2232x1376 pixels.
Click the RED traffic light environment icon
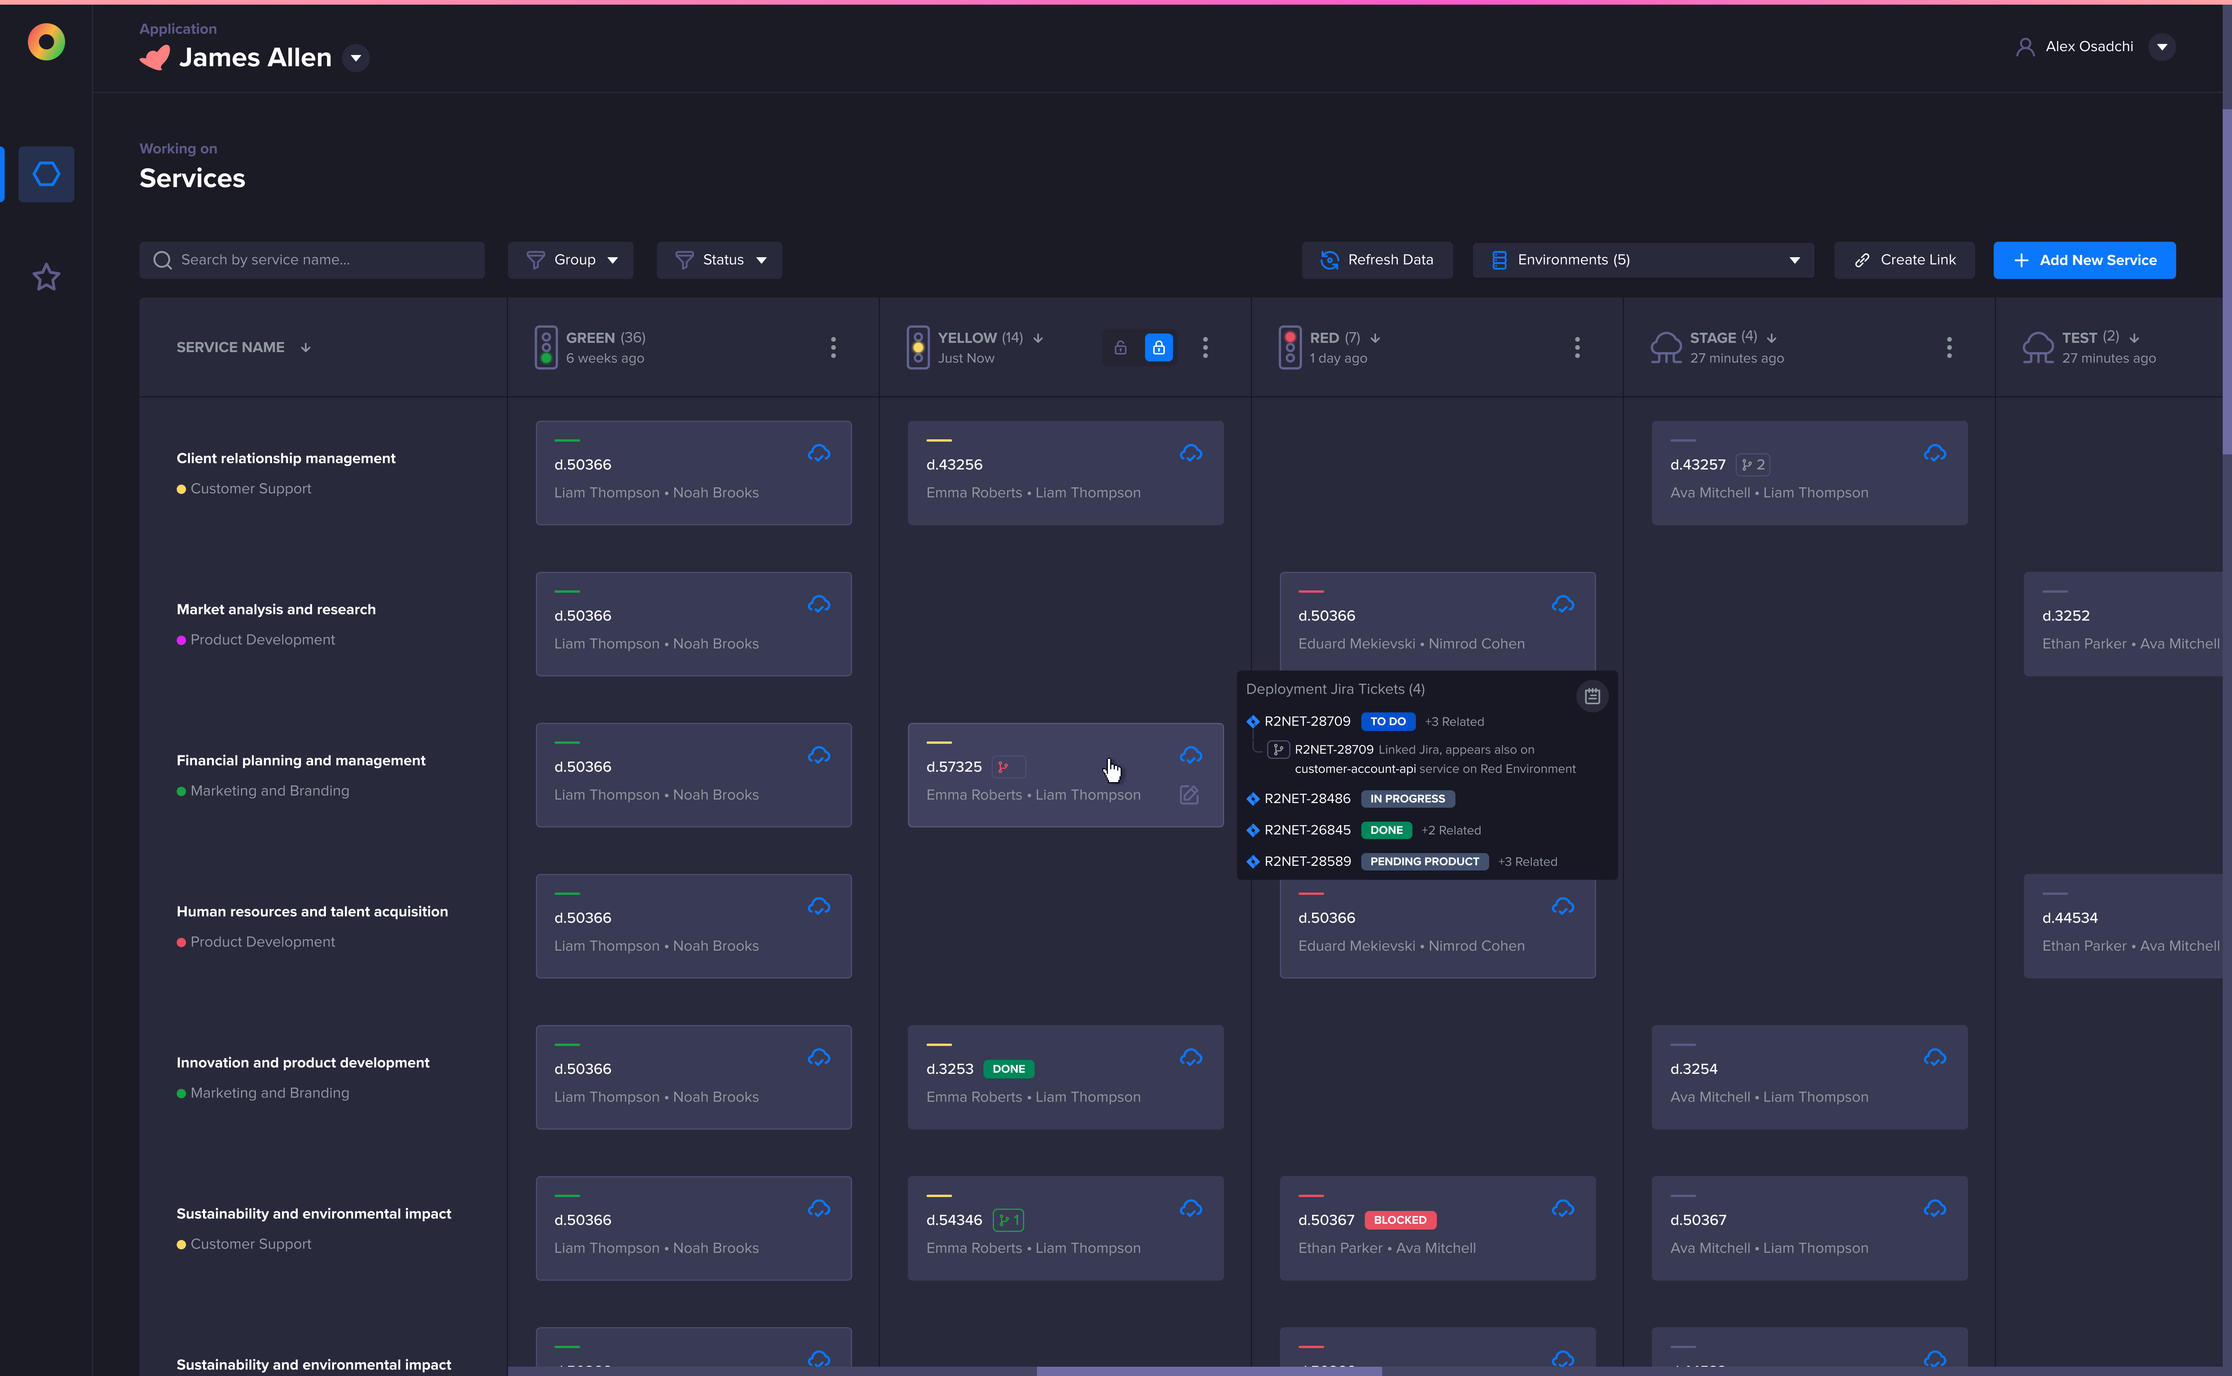coord(1290,347)
